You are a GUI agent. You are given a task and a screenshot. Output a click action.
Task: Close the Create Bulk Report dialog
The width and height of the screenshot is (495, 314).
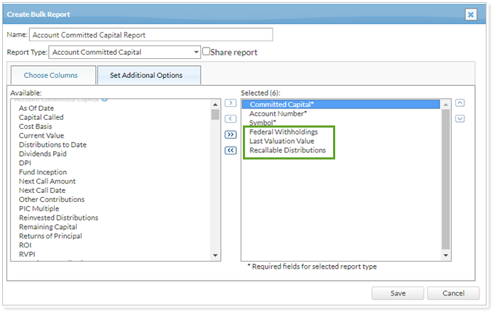[x=470, y=14]
